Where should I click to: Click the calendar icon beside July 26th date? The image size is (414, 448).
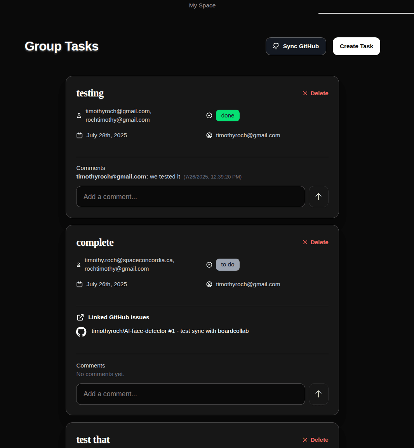click(79, 284)
